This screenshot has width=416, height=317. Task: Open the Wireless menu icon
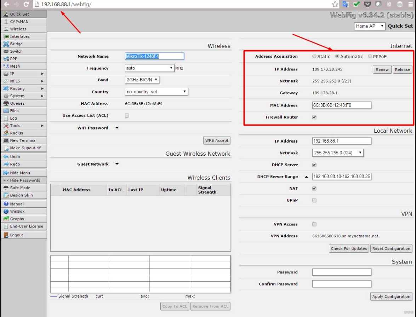6,29
